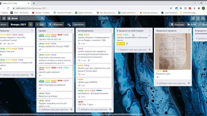The width and height of the screenshot is (207, 116).
Task: Click template icon in Привычка в процессе footer
Action: (x=189, y=83)
